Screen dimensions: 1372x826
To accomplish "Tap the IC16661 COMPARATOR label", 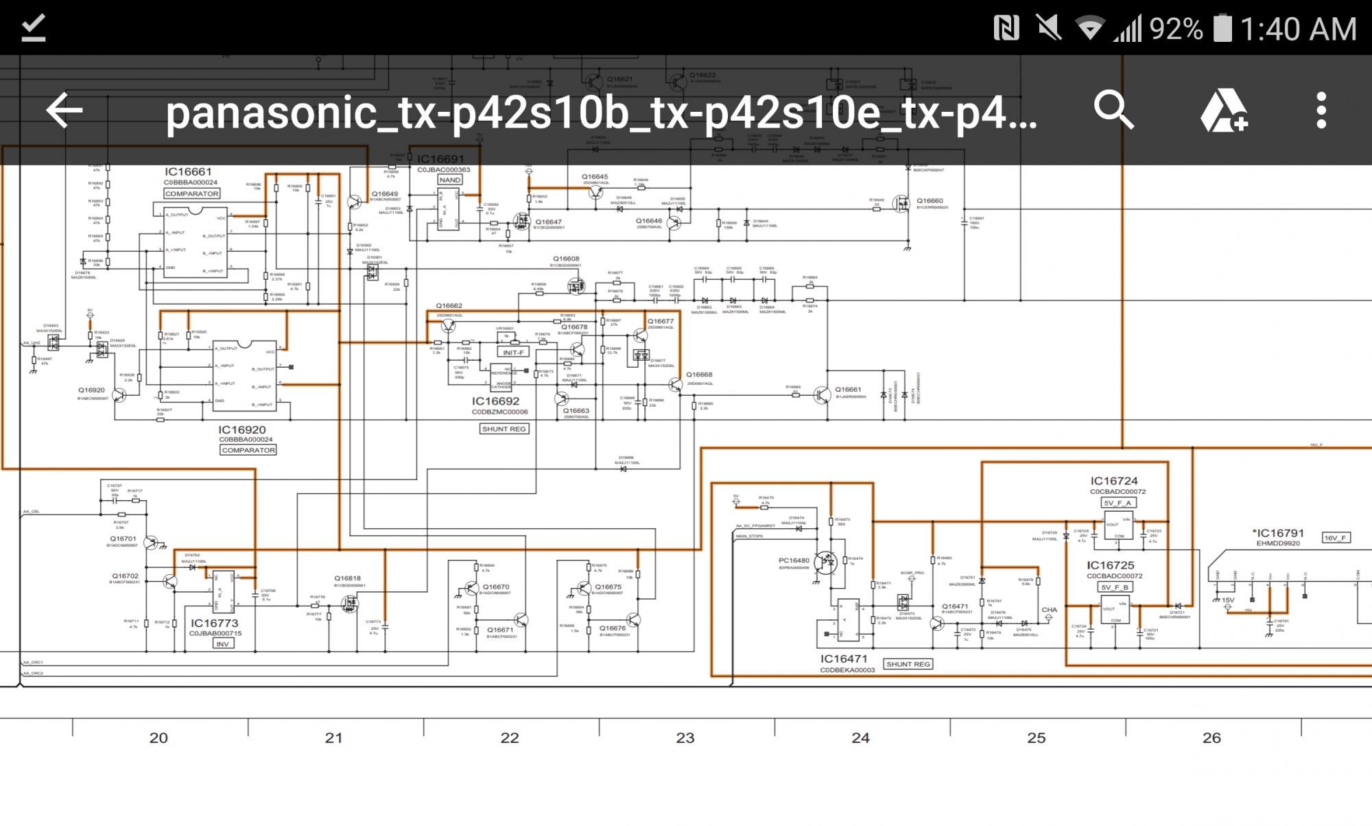I will [192, 193].
